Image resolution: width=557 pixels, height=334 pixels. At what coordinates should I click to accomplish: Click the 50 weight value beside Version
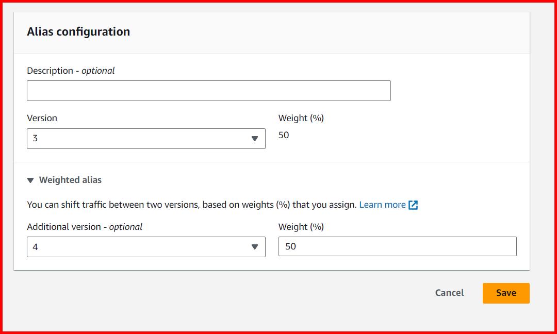click(284, 135)
